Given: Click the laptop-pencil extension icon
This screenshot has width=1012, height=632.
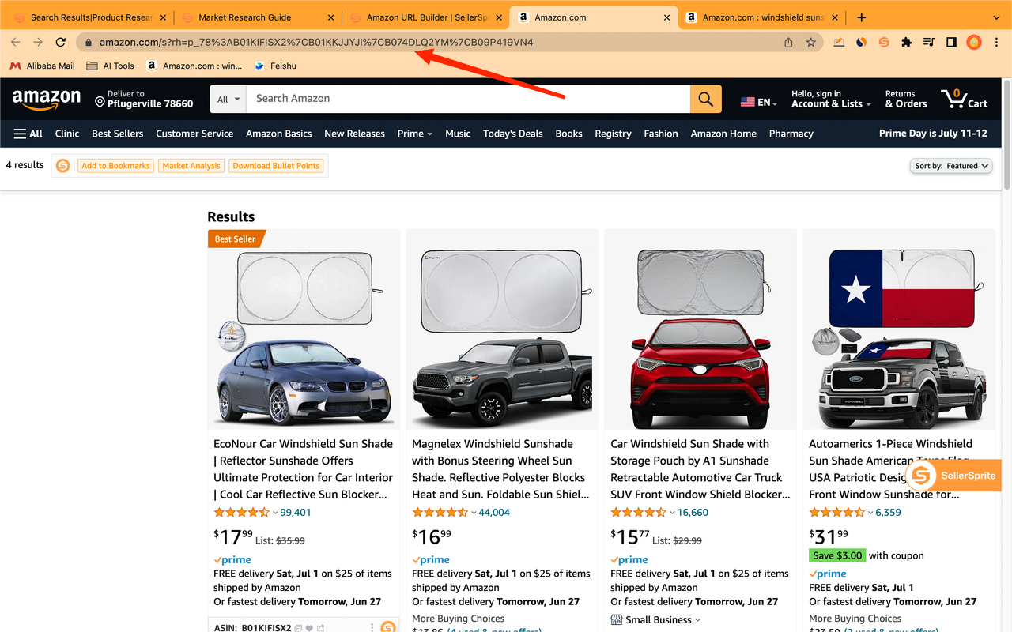Looking at the screenshot, I should click(839, 42).
